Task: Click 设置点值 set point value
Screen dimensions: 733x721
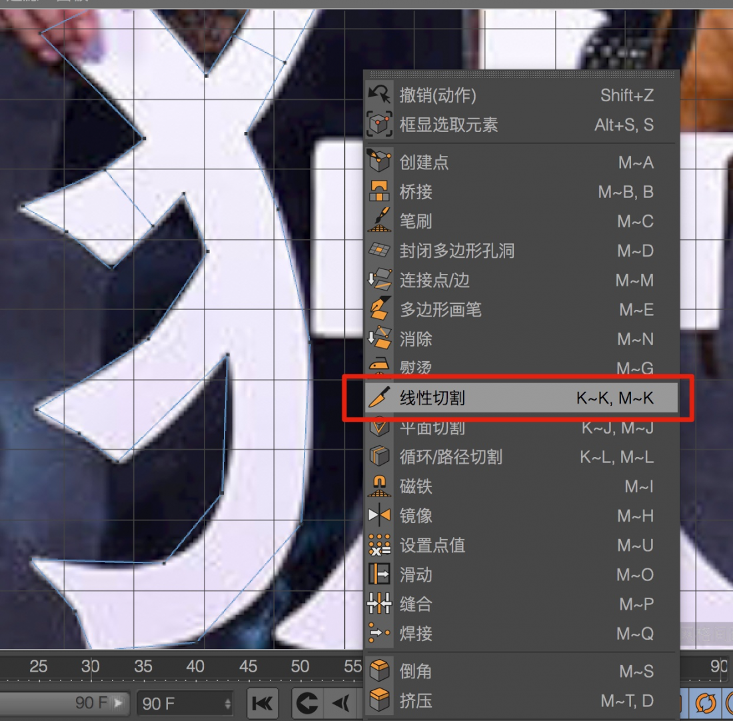Action: [x=432, y=545]
